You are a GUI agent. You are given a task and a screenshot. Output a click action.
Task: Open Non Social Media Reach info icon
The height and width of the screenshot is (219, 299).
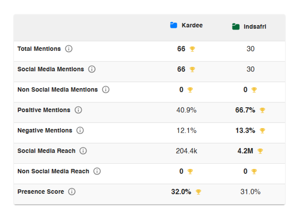[x=97, y=171]
